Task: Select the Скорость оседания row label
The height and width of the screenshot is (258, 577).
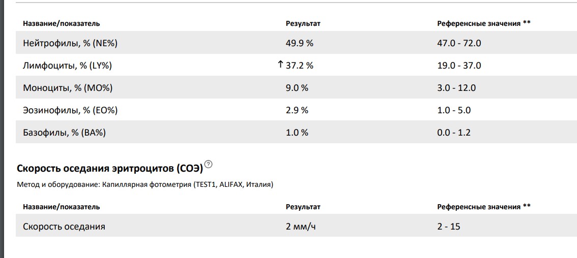Action: click(x=64, y=227)
